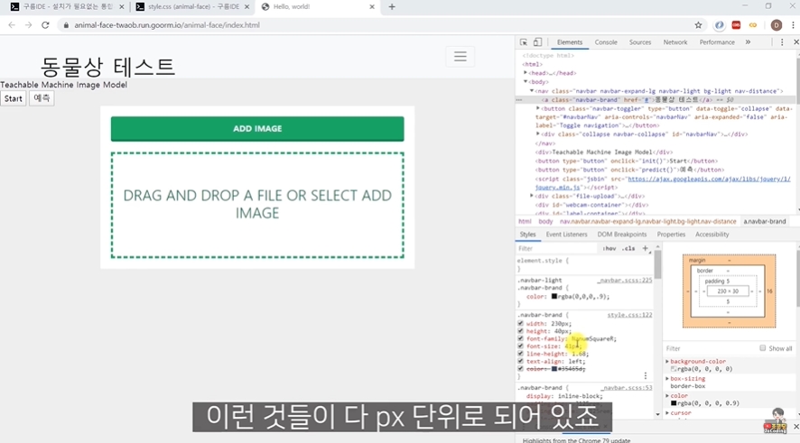Screen dimensions: 800x443
Task: Open the three-dot menu in the .navbar-brand rule
Action: (x=646, y=375)
